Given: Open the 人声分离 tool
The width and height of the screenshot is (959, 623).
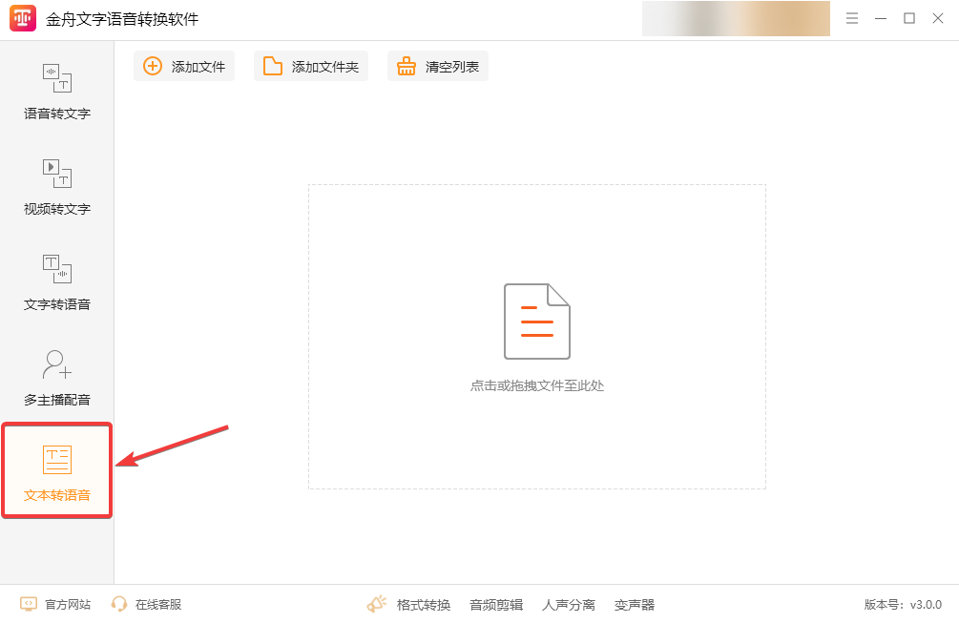Looking at the screenshot, I should pyautogui.click(x=568, y=605).
